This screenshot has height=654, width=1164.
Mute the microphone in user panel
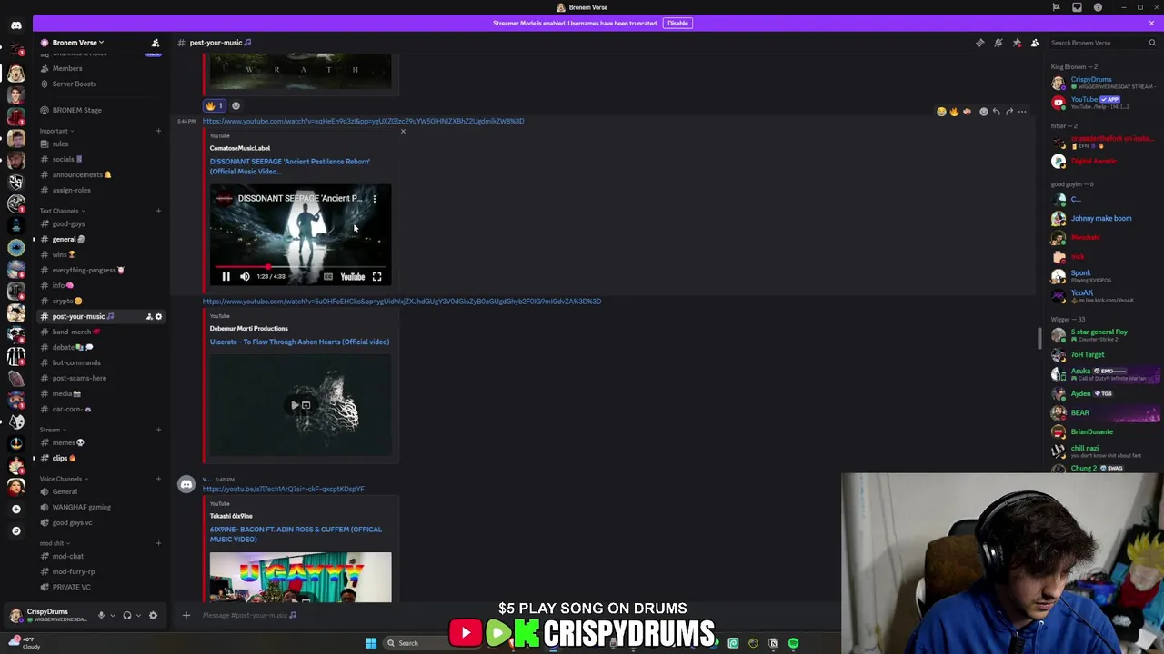pos(101,616)
